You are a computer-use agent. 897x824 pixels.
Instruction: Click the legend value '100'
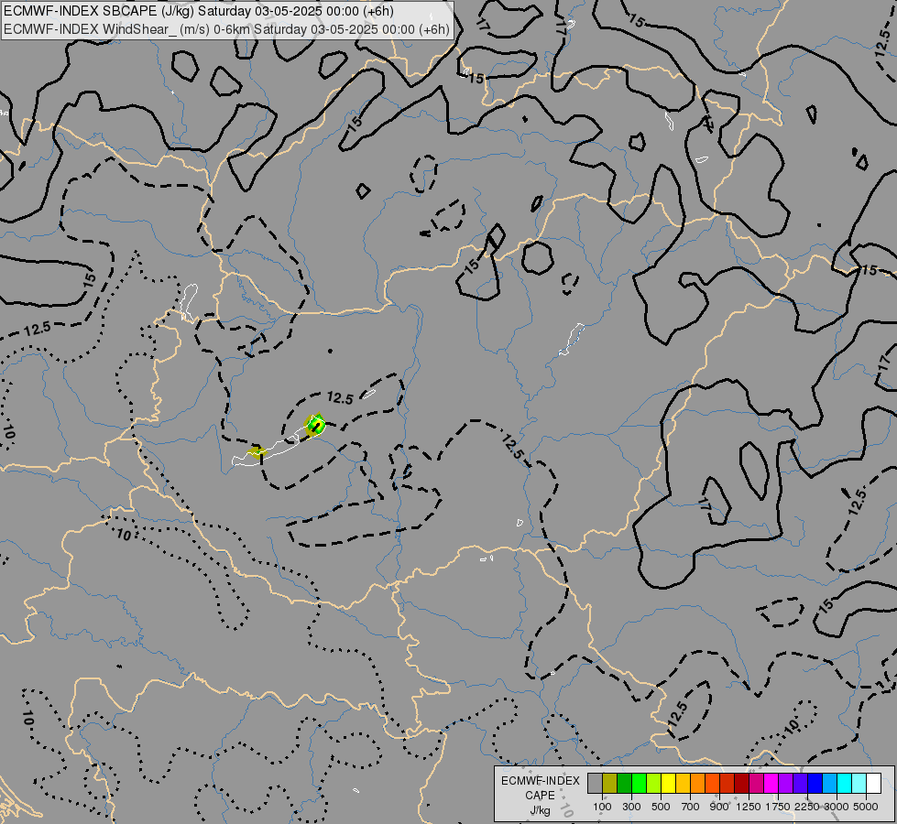[x=602, y=807]
